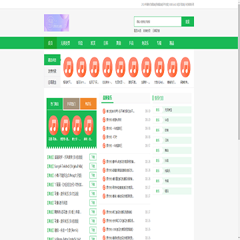
Task: Switch to the green tab above song panel
Action: coord(55,104)
